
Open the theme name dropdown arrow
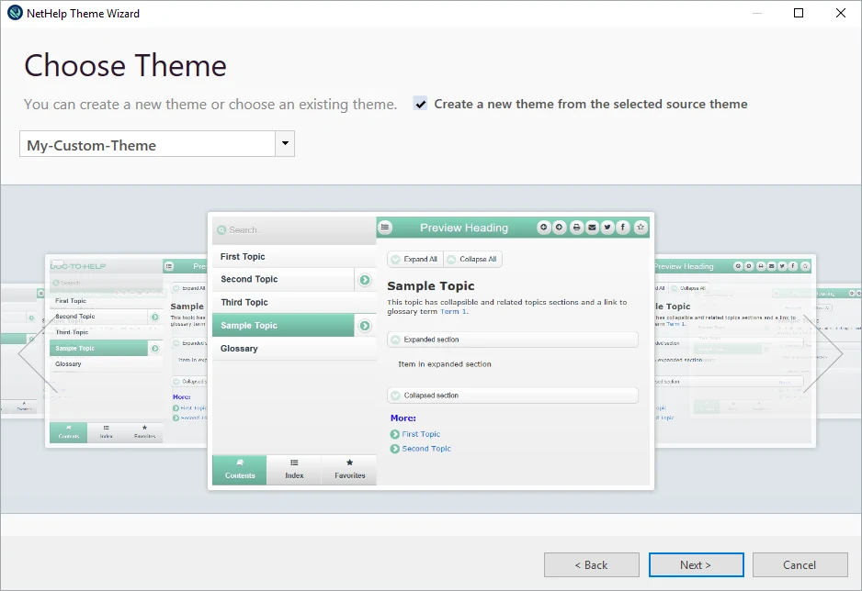(x=285, y=143)
